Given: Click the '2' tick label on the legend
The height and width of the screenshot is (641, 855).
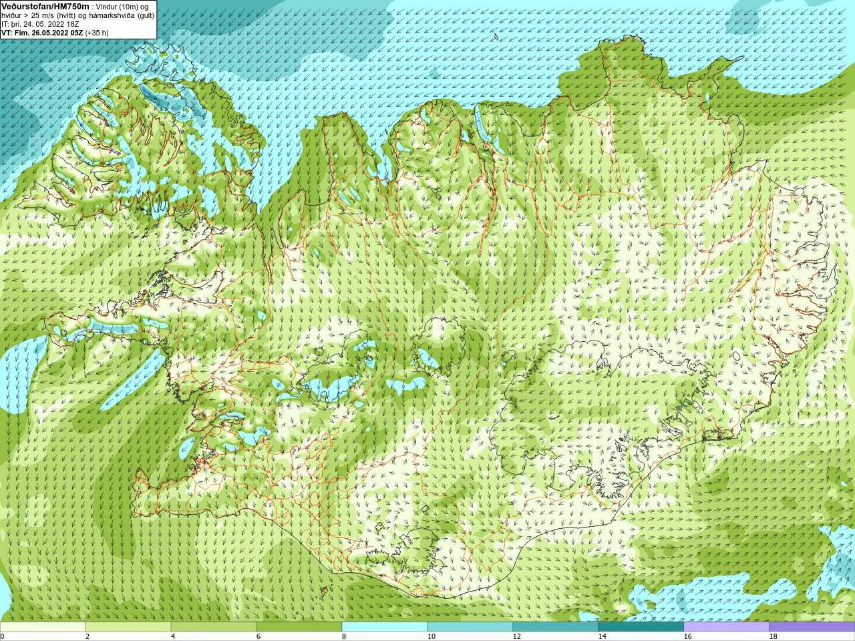Looking at the screenshot, I should click(88, 636).
